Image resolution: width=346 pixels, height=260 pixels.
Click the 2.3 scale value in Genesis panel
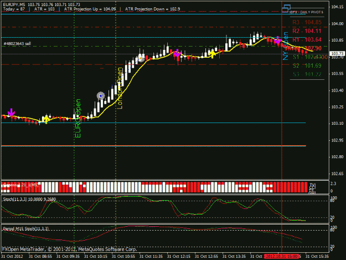point(333,183)
